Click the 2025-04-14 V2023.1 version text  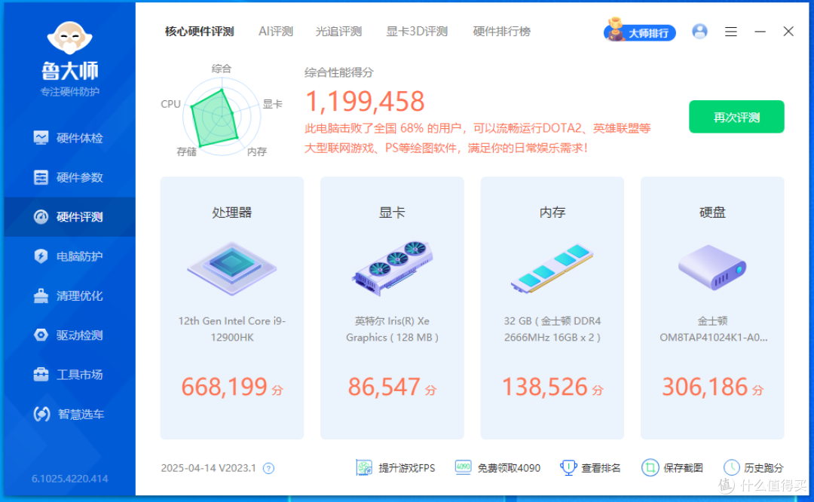pyautogui.click(x=208, y=468)
